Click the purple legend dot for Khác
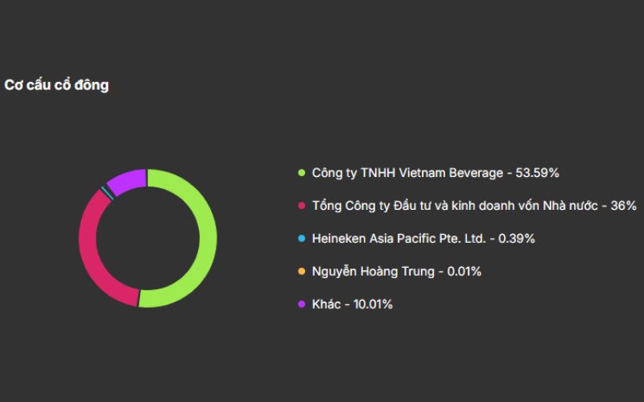Viewport: 644px width, 402px height. point(302,305)
